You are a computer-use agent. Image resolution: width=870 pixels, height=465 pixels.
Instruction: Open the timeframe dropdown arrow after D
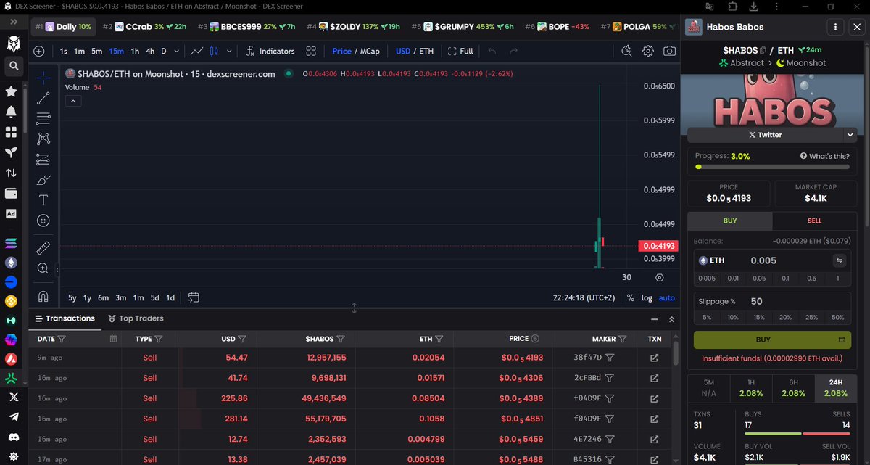coord(177,52)
